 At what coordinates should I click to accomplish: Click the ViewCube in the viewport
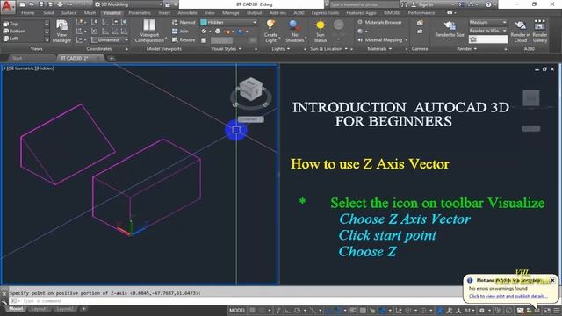coord(250,90)
